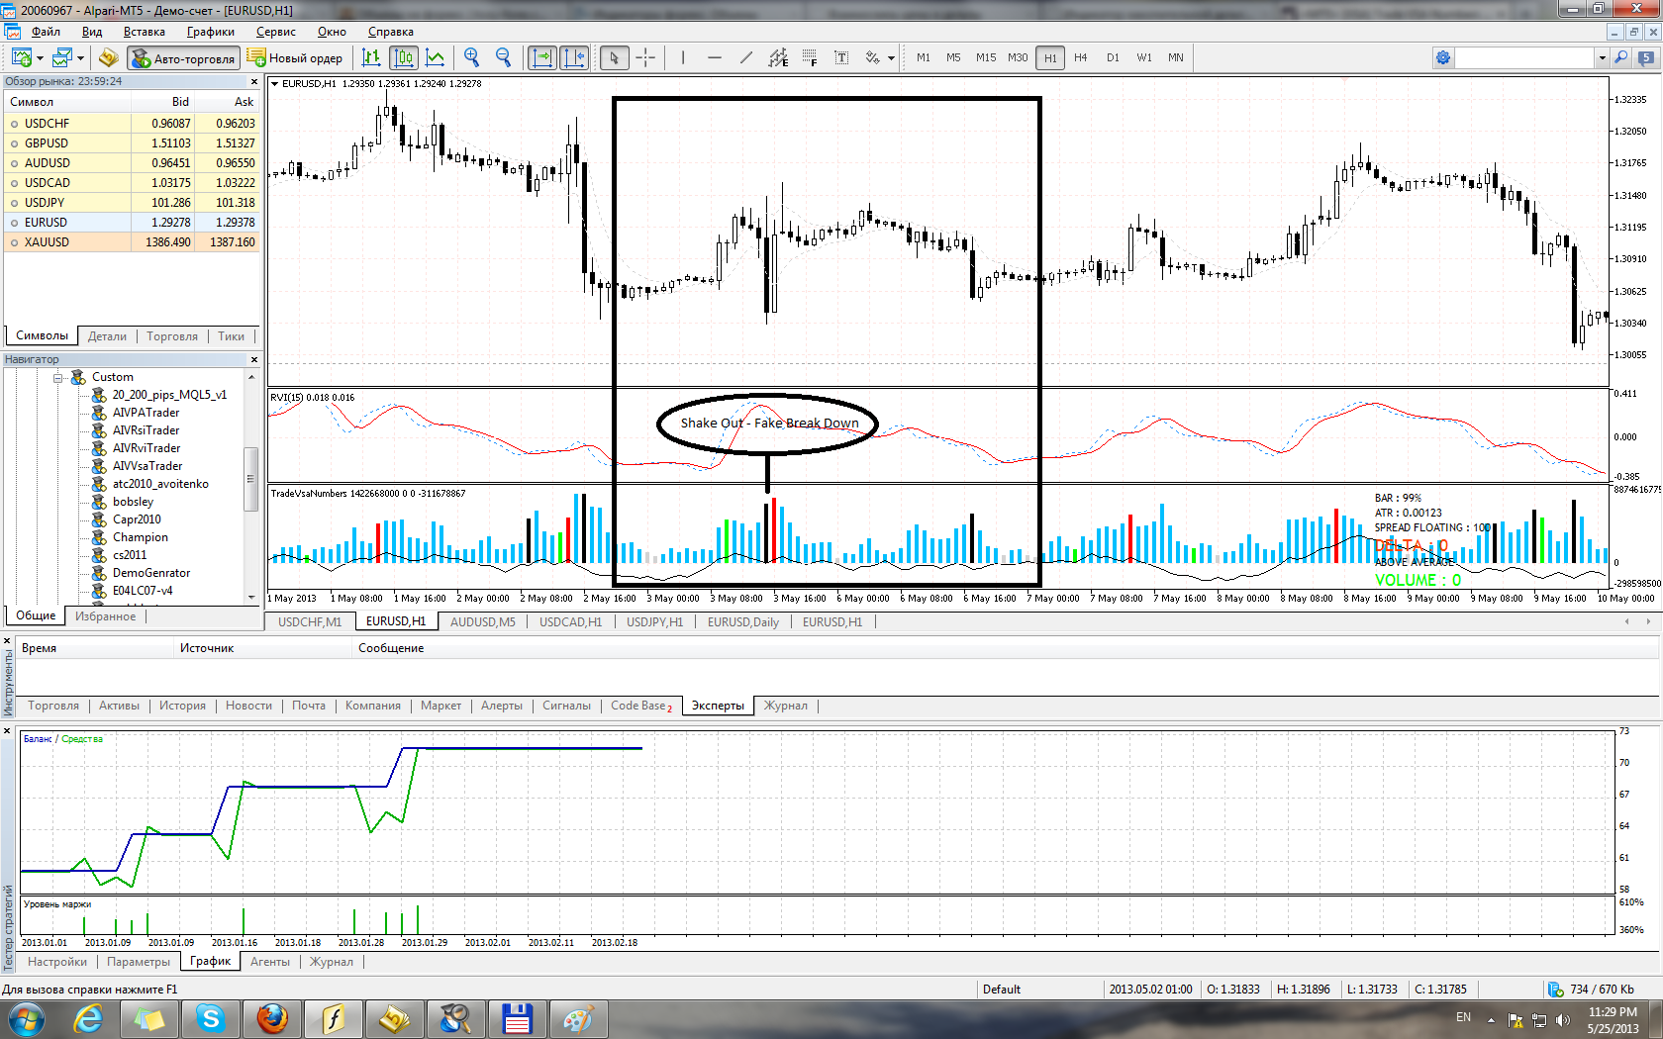Set timeframe to M15
The height and width of the screenshot is (1039, 1663).
tap(986, 57)
